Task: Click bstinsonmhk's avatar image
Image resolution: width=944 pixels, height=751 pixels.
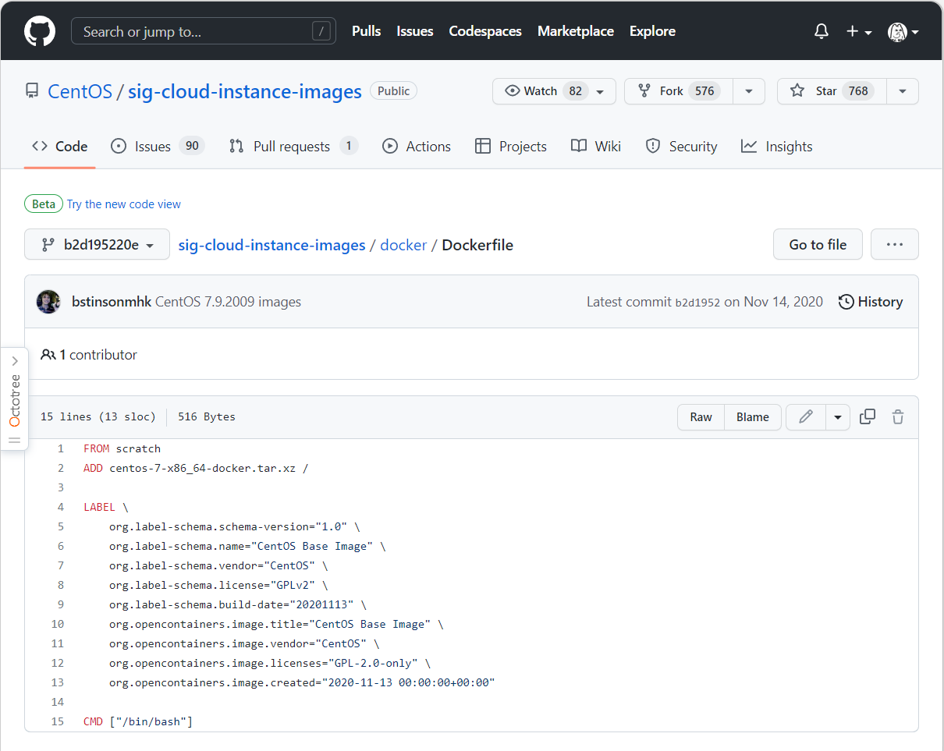Action: pyautogui.click(x=48, y=302)
